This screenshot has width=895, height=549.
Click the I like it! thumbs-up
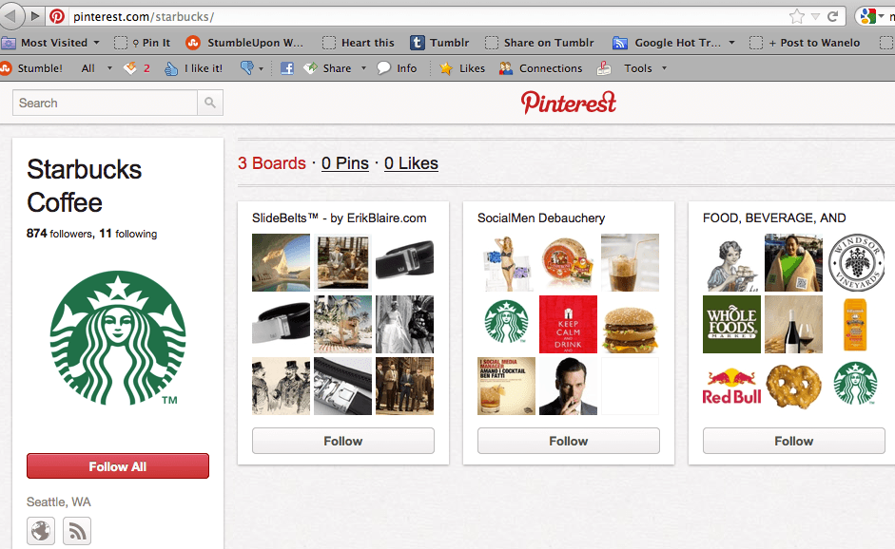pos(193,68)
